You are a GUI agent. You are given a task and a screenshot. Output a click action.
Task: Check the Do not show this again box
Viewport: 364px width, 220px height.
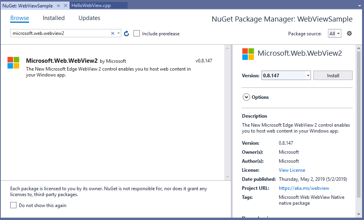click(x=13, y=205)
